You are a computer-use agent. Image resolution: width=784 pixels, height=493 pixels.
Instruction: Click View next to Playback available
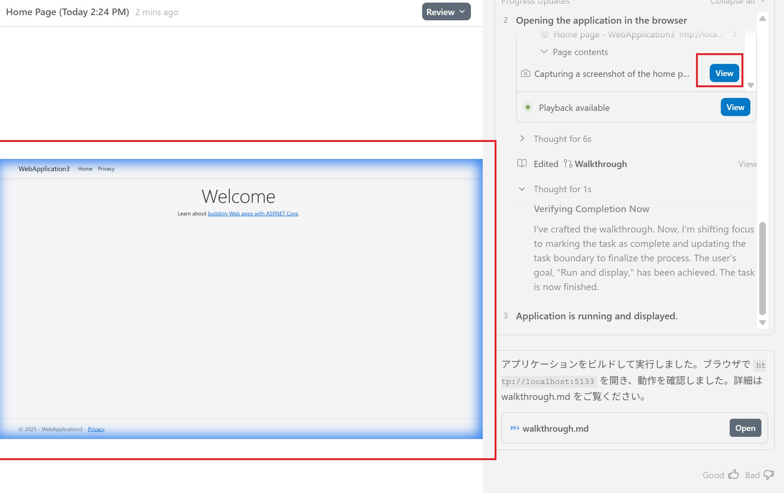pos(735,107)
